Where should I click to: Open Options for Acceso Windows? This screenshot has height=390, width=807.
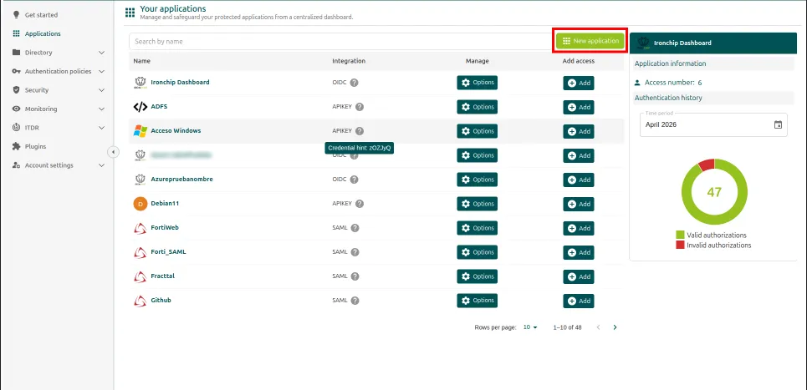[478, 131]
